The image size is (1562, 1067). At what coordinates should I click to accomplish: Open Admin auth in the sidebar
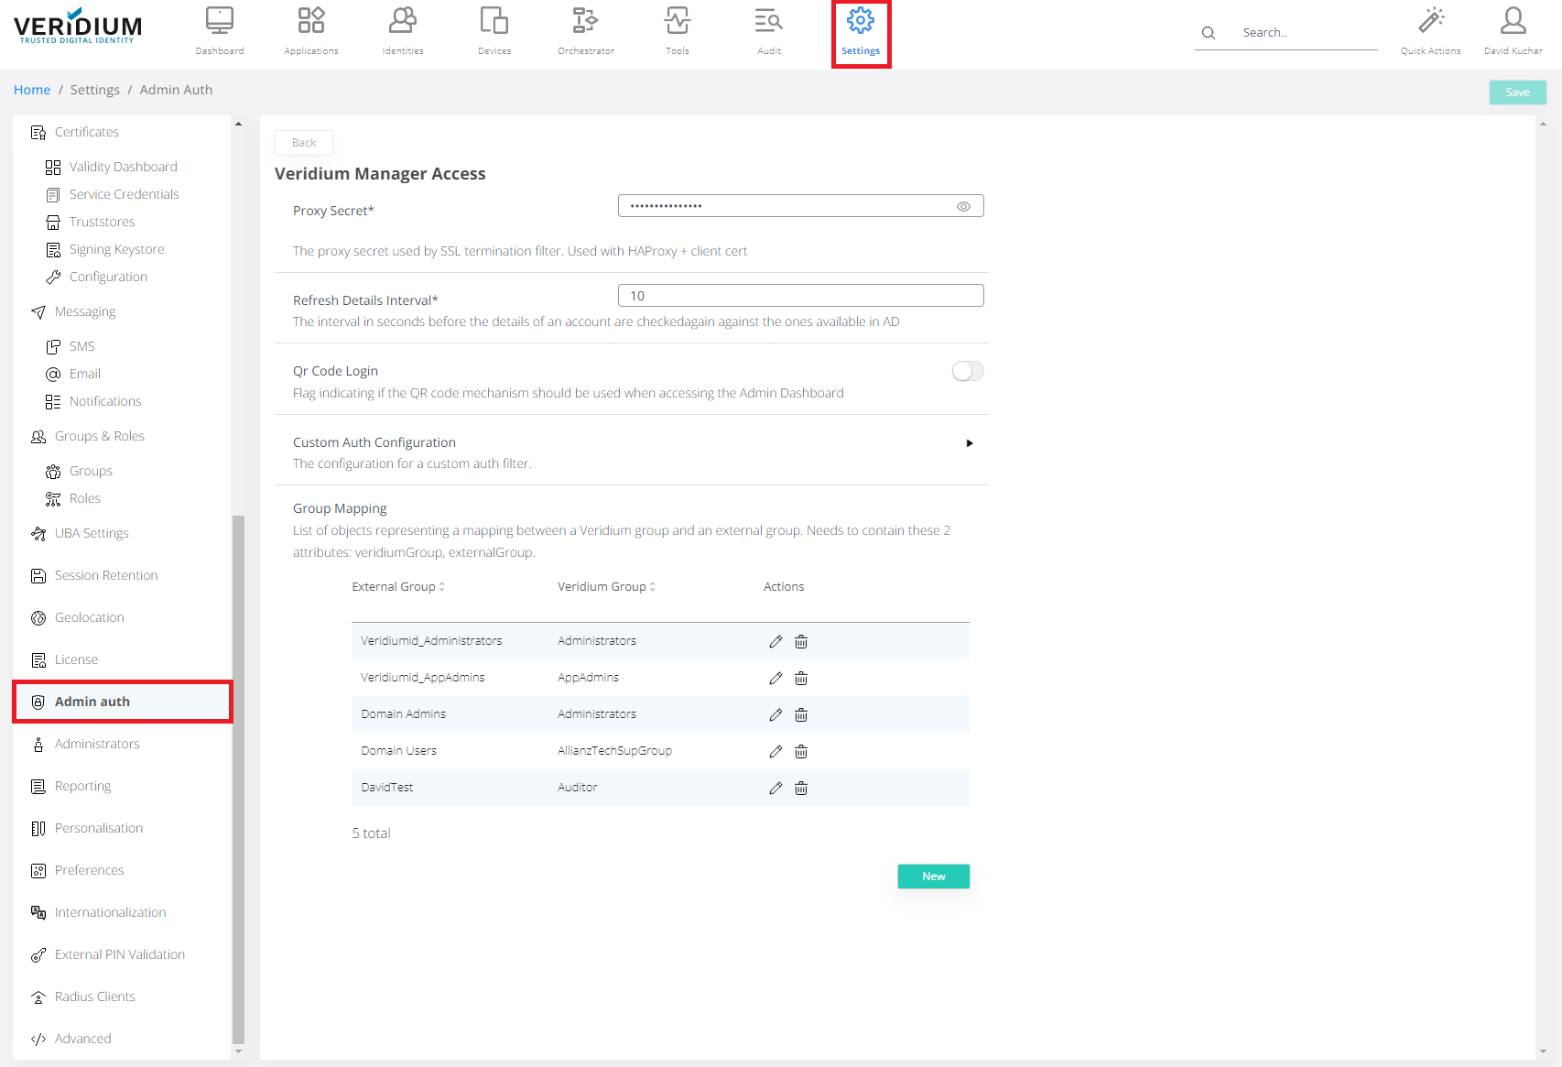point(92,701)
